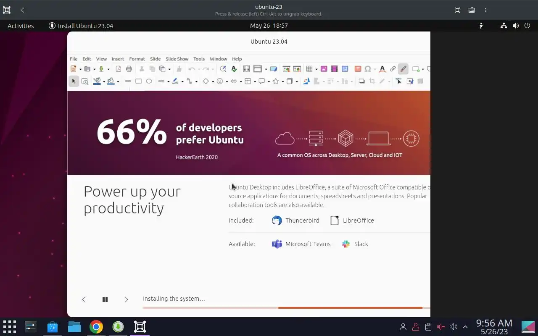Screen dimensions: 538x336
Task: Click the Spelling check icon
Action: pos(234,69)
